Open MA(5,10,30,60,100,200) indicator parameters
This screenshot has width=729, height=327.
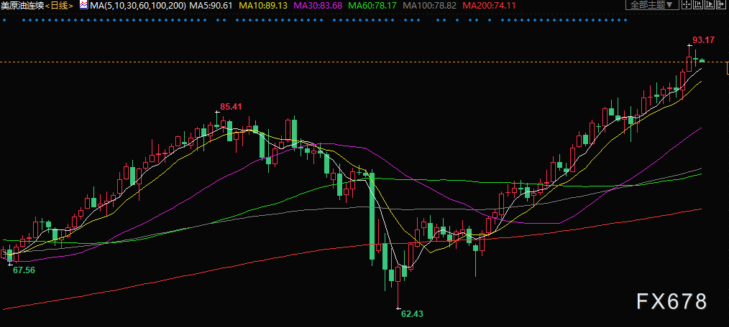click(x=137, y=6)
